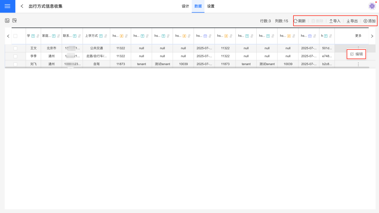Switch to the 设置 tab

(x=211, y=6)
